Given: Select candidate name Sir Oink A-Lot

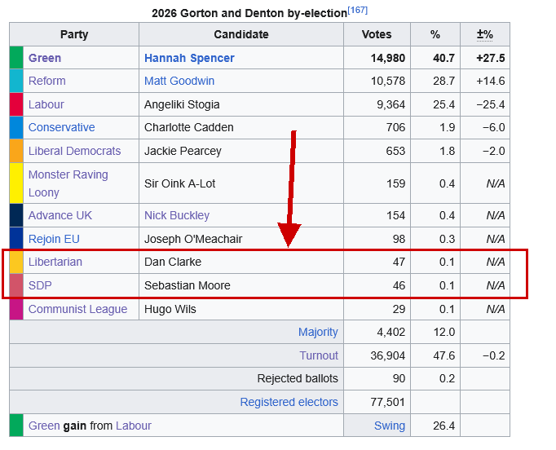Looking at the screenshot, I should tap(180, 183).
